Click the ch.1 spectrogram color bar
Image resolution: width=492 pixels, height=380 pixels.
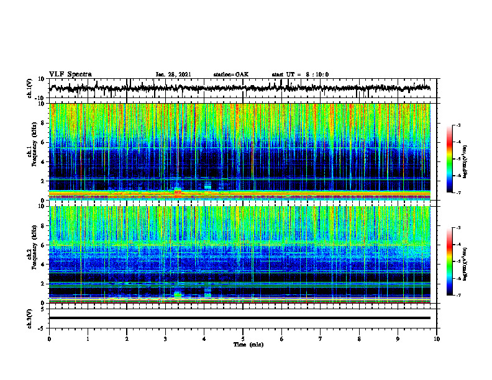(449, 159)
